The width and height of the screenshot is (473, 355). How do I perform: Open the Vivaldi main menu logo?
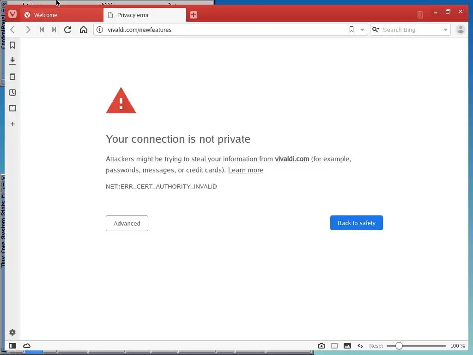point(12,14)
